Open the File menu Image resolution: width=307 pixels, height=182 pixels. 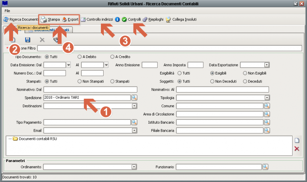tap(7, 10)
